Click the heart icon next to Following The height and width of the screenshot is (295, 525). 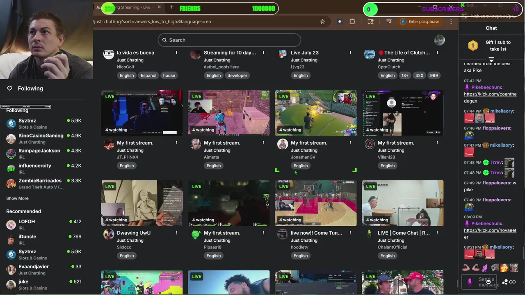10,88
